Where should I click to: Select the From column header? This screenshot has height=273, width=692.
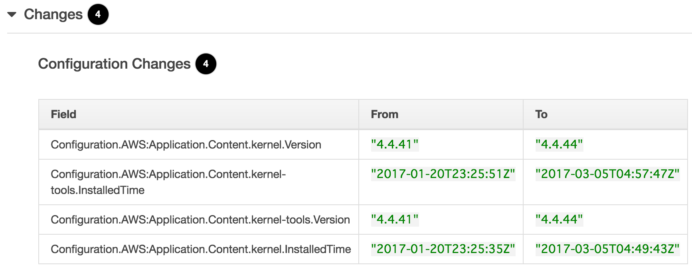pyautogui.click(x=441, y=114)
